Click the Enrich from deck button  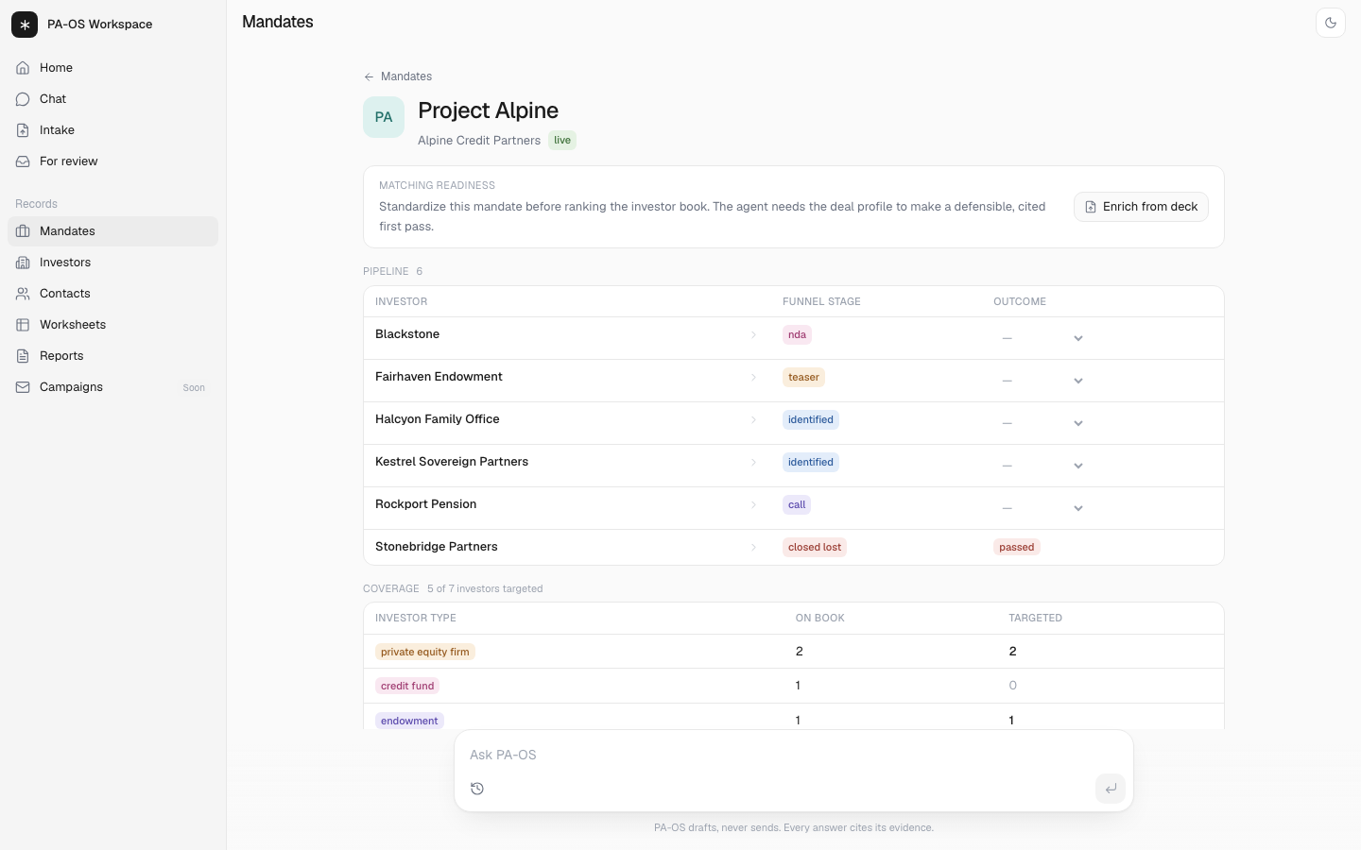[1141, 207]
